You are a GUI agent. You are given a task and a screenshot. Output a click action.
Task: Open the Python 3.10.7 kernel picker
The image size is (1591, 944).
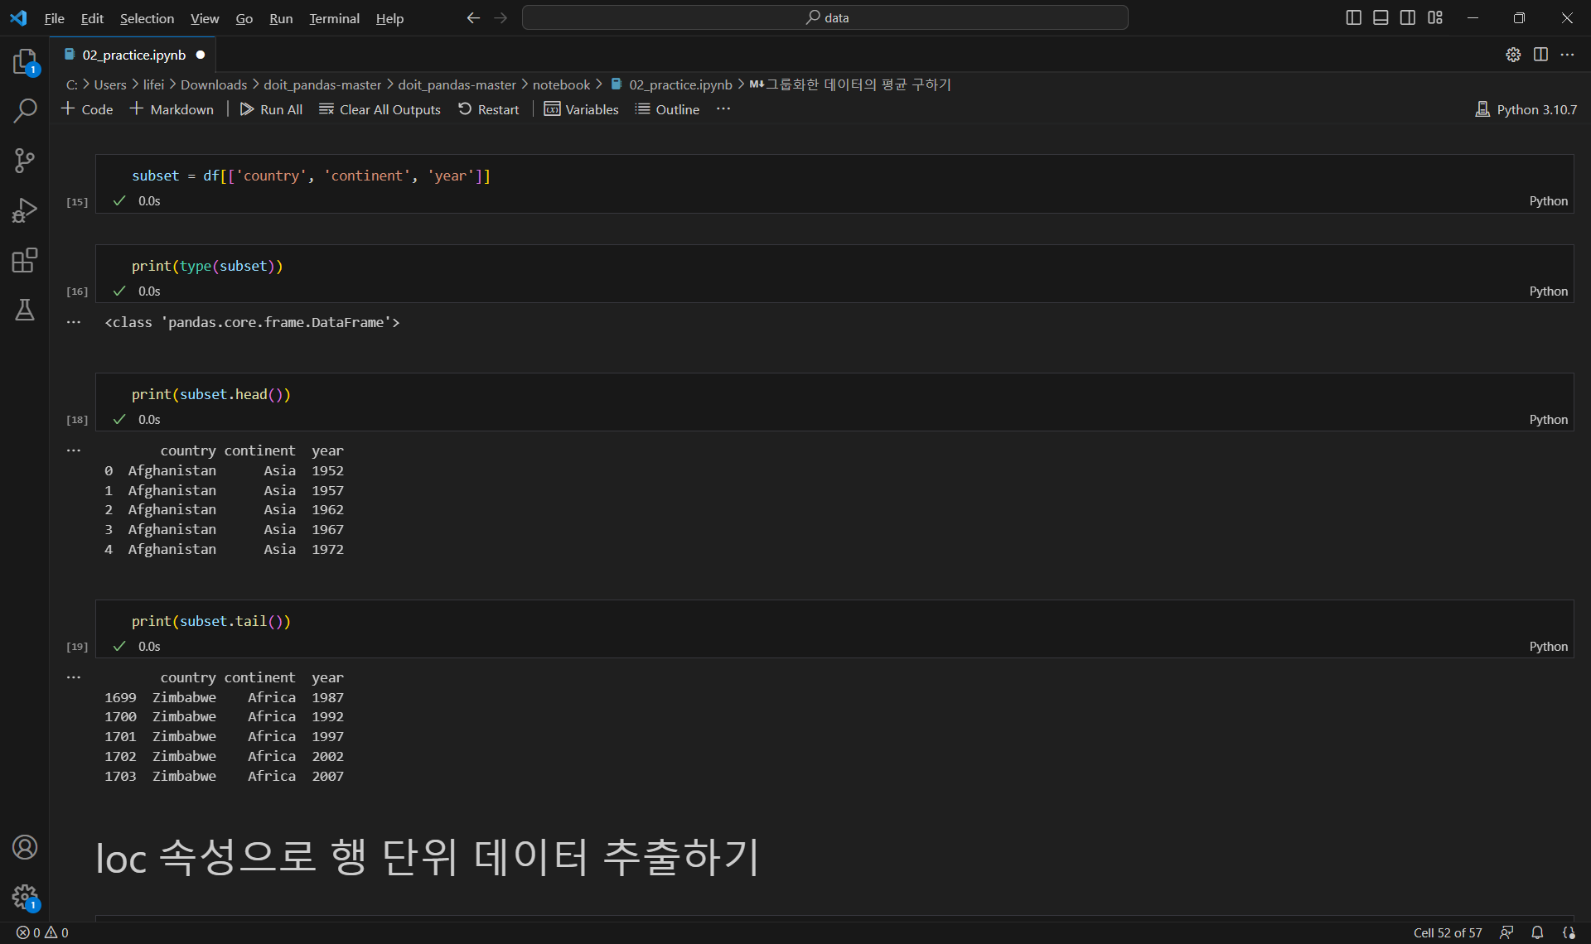click(x=1526, y=109)
